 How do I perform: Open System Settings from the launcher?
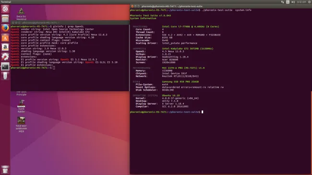[5, 57]
